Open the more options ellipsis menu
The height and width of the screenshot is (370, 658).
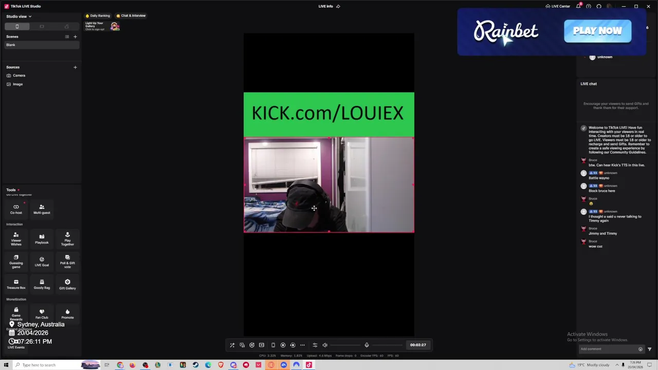coord(302,345)
